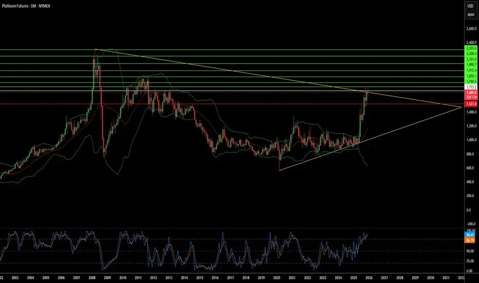479x283 pixels.
Task: Click the Platinum Futures 1M NYMEX title
Action: coord(26,6)
